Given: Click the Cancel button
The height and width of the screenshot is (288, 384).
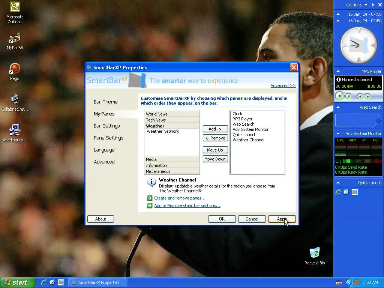Looking at the screenshot, I should 252,219.
